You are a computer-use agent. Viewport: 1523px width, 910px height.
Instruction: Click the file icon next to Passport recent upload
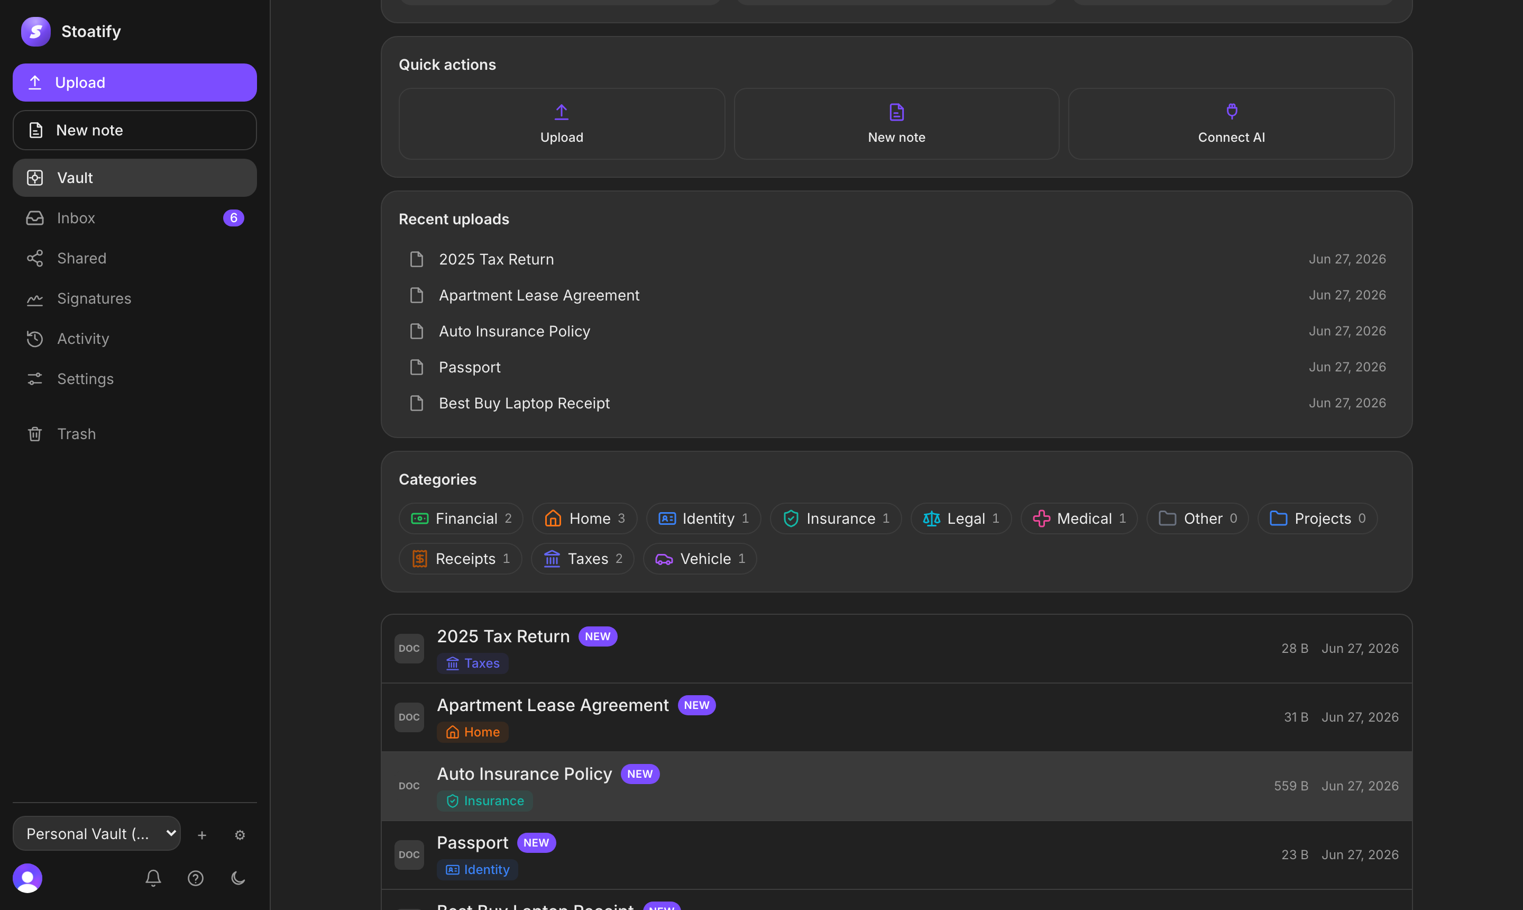pyautogui.click(x=417, y=367)
